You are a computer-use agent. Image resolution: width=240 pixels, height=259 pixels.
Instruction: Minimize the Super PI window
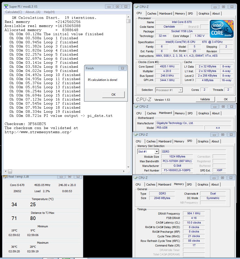pos(109,7)
